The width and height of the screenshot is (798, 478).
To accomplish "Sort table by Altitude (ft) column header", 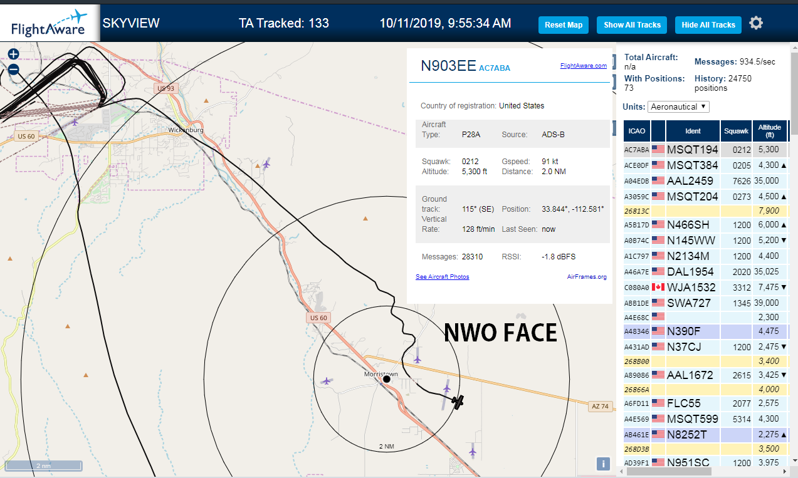I will [769, 131].
